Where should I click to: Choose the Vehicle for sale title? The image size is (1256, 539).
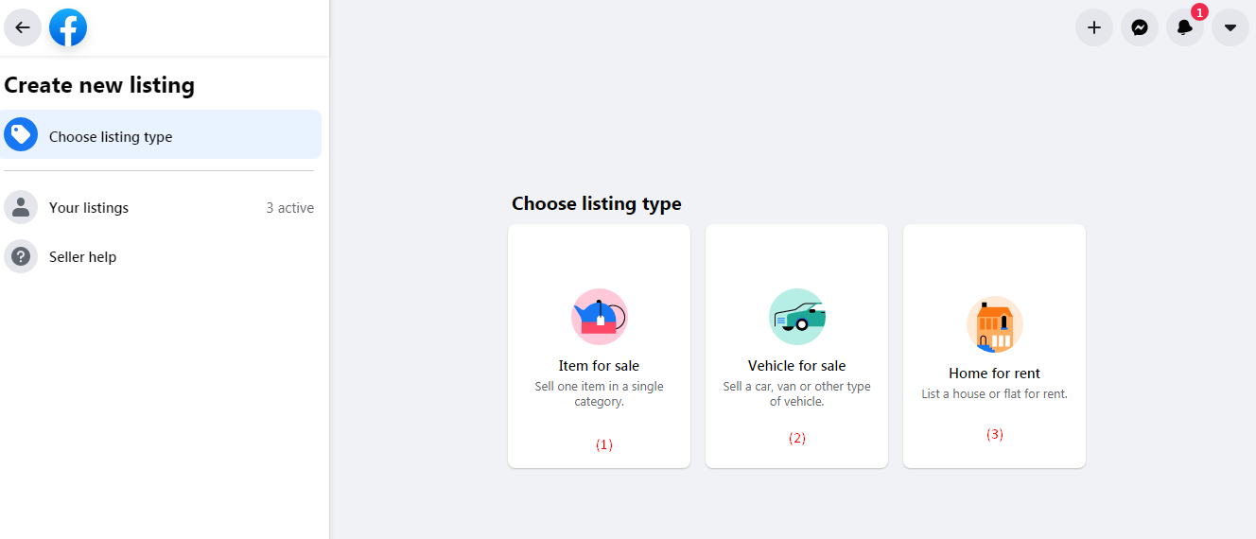[797, 366]
